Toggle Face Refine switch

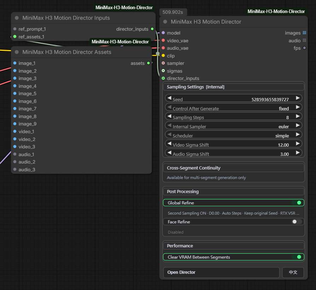pos(298,222)
